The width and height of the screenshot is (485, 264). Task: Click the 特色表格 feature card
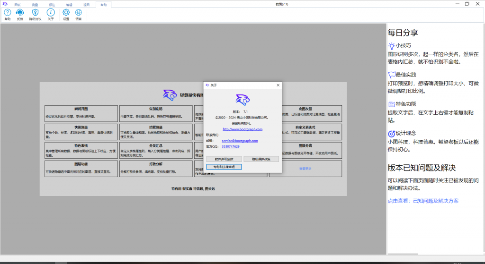(81, 150)
